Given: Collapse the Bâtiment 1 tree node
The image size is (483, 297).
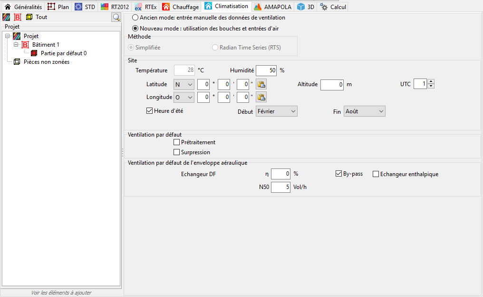Looking at the screenshot, I should [16, 45].
